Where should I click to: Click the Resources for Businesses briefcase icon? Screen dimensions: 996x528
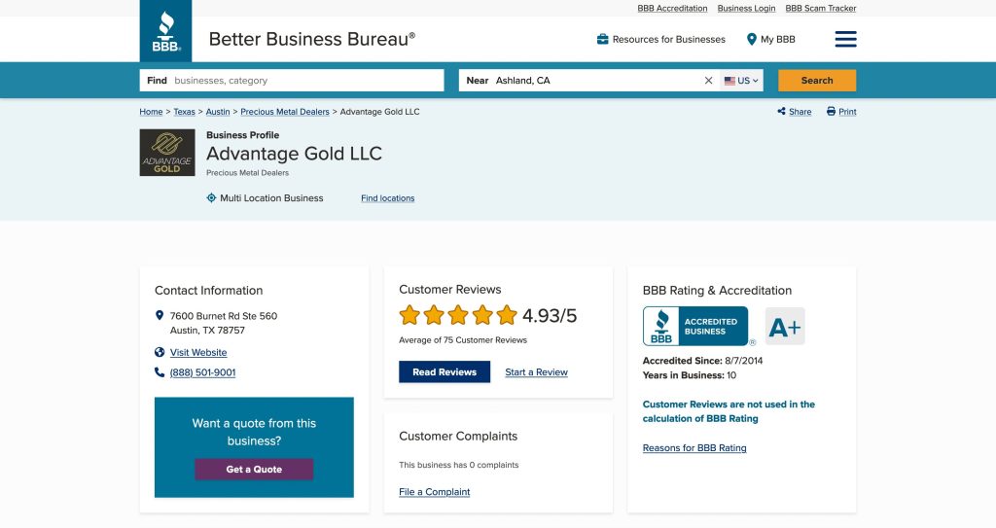click(603, 40)
